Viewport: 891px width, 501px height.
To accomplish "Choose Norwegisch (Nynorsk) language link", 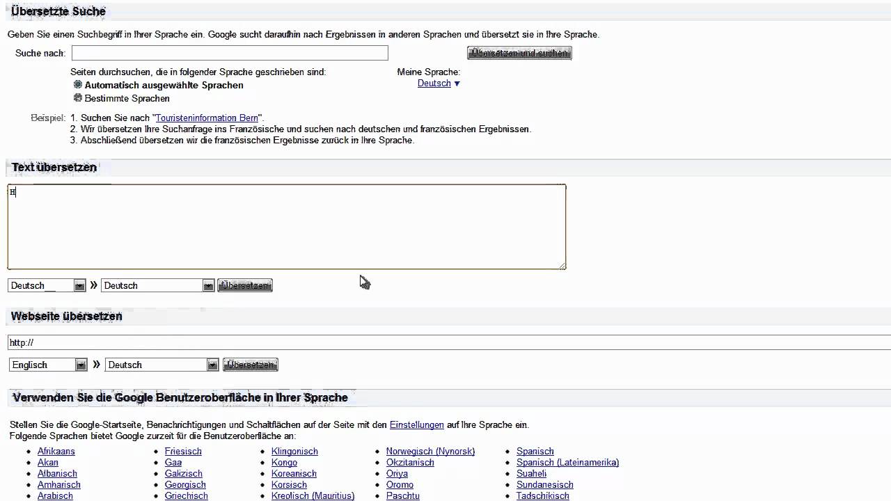I will (430, 451).
